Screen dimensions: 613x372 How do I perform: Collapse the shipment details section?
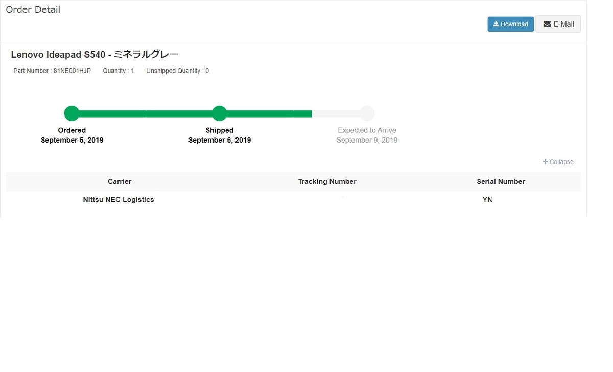click(558, 162)
